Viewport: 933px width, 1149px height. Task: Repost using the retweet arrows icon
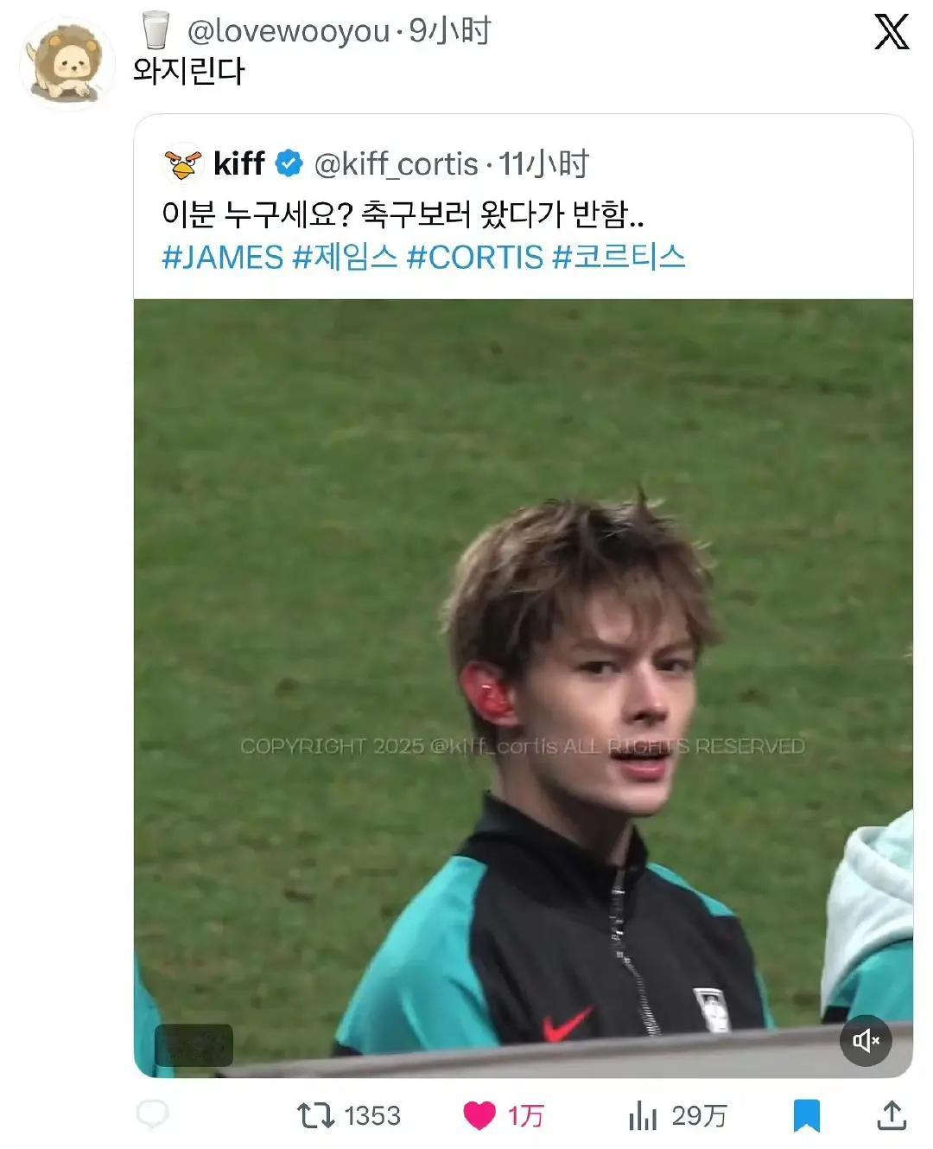(315, 1115)
